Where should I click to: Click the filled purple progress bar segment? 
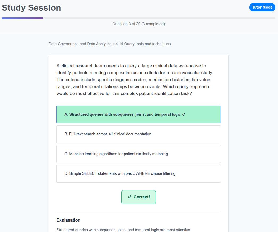click(22, 18)
